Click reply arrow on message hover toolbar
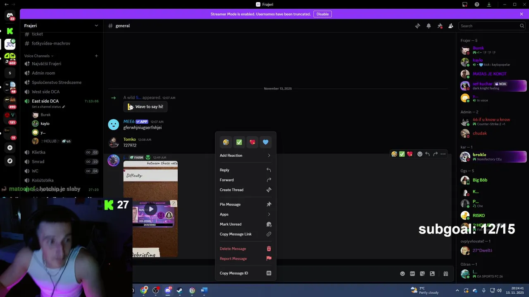 pos(427,154)
